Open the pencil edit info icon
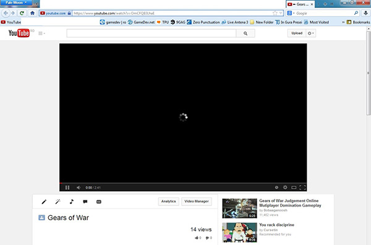This screenshot has width=371, height=245. [x=44, y=202]
